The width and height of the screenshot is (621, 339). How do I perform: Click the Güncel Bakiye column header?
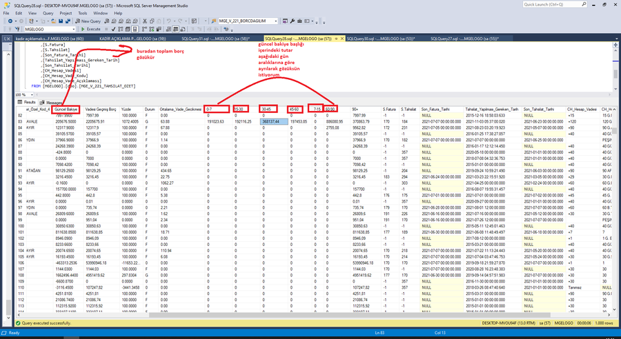[67, 109]
